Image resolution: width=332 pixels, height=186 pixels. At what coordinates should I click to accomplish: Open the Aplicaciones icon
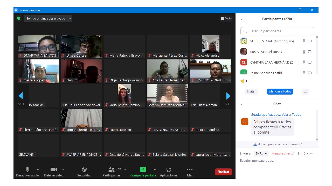(169, 170)
